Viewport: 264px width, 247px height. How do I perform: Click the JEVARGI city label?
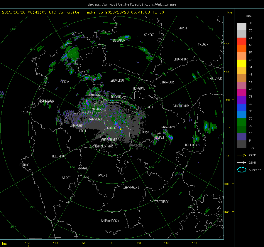click(x=181, y=28)
